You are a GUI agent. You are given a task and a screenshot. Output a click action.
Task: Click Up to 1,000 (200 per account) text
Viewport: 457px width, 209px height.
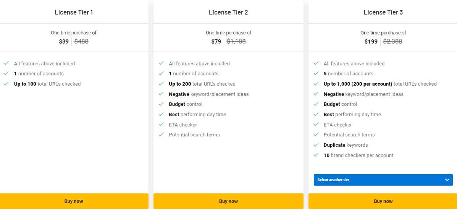point(358,84)
